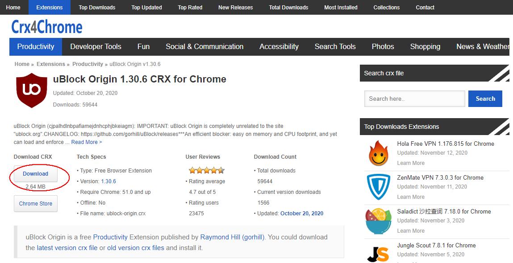Click the Jungle Scout JS icon

pos(378,252)
